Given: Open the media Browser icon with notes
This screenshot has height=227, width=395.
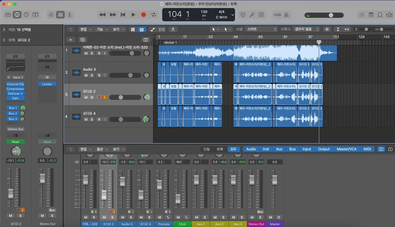Looking at the screenshot, I should [389, 14].
